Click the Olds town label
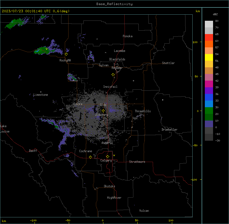 103,105
